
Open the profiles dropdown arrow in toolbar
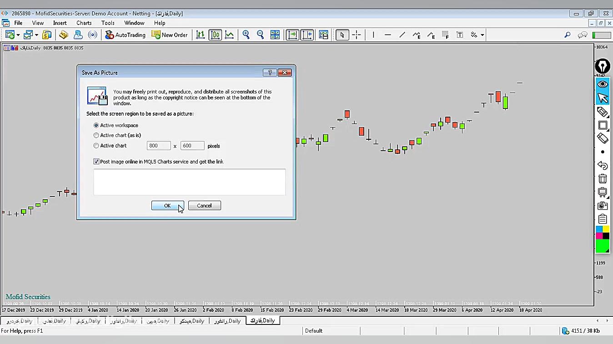[36, 35]
